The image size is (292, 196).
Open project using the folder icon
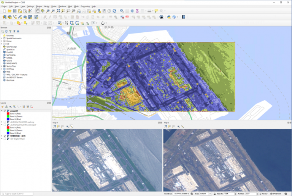[10, 11]
